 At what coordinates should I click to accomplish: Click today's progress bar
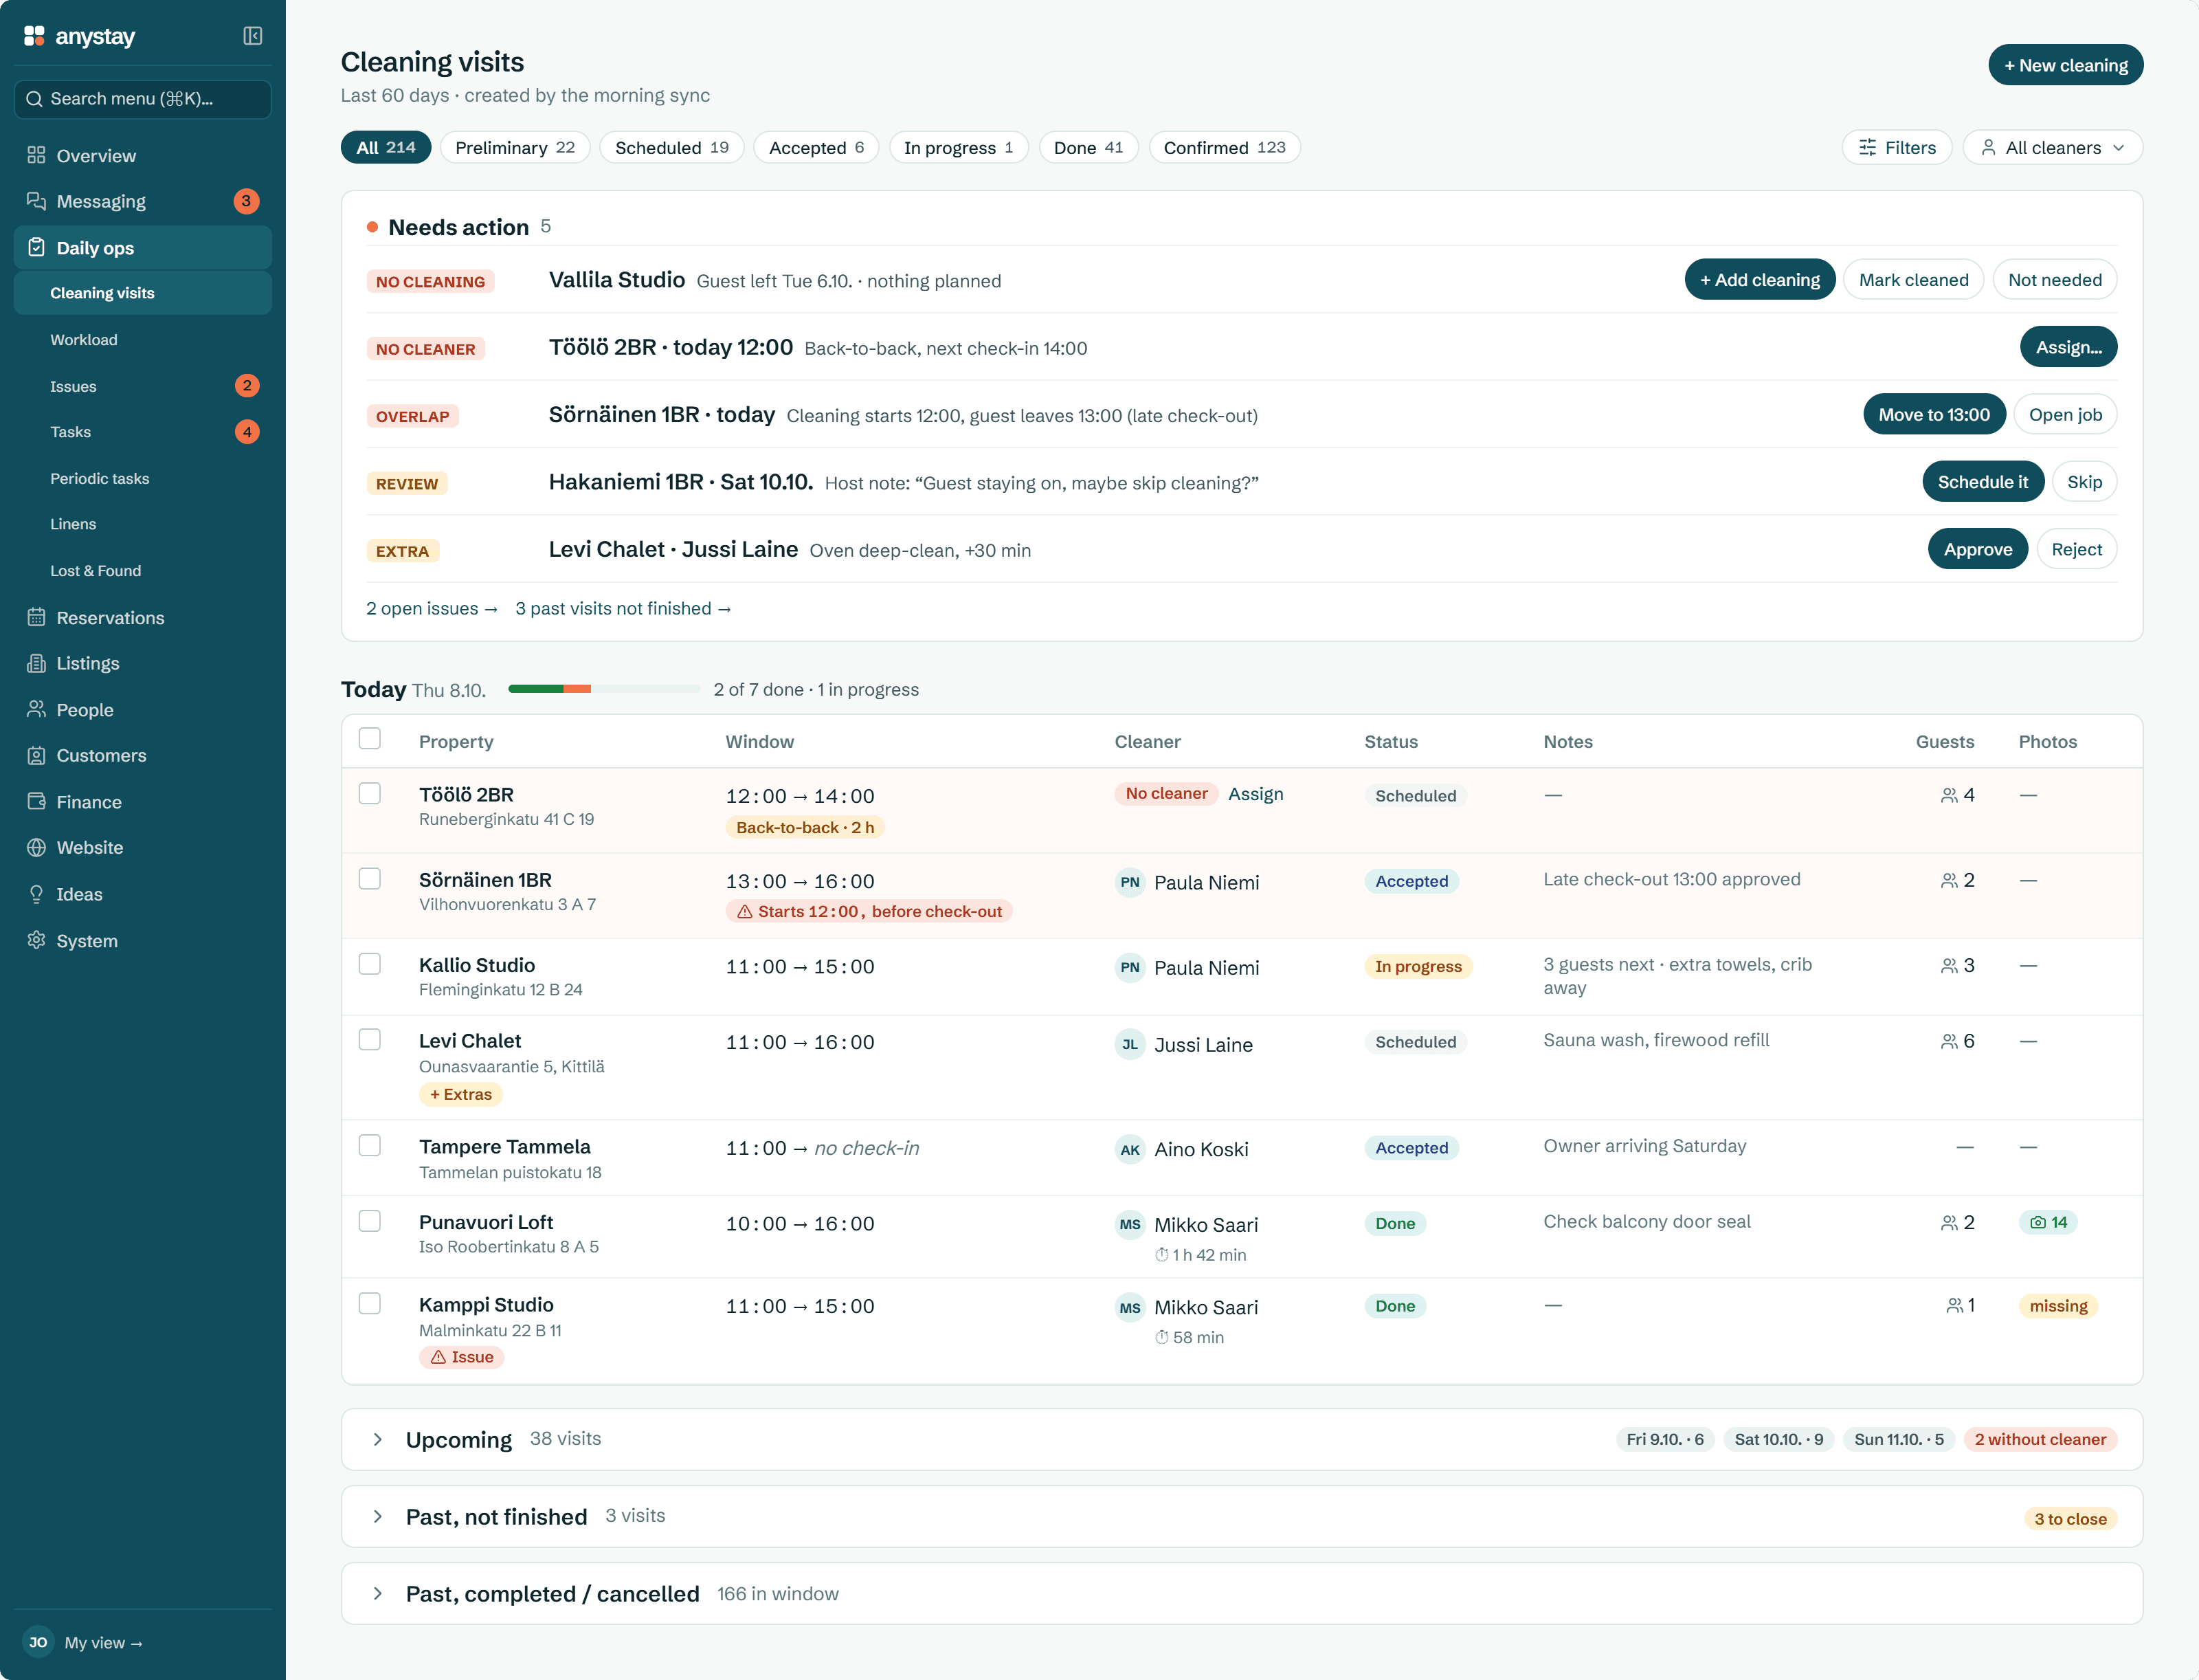[604, 689]
